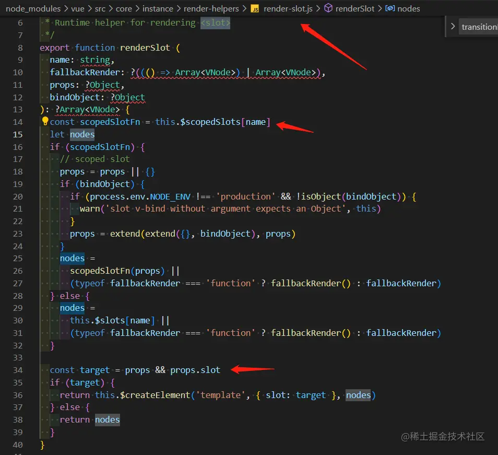Click '$scopedSlots' on line 14

[210, 122]
